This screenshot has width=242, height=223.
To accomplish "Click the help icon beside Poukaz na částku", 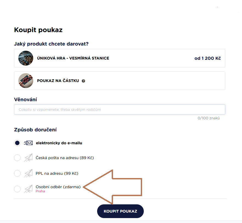I will coord(83,81).
